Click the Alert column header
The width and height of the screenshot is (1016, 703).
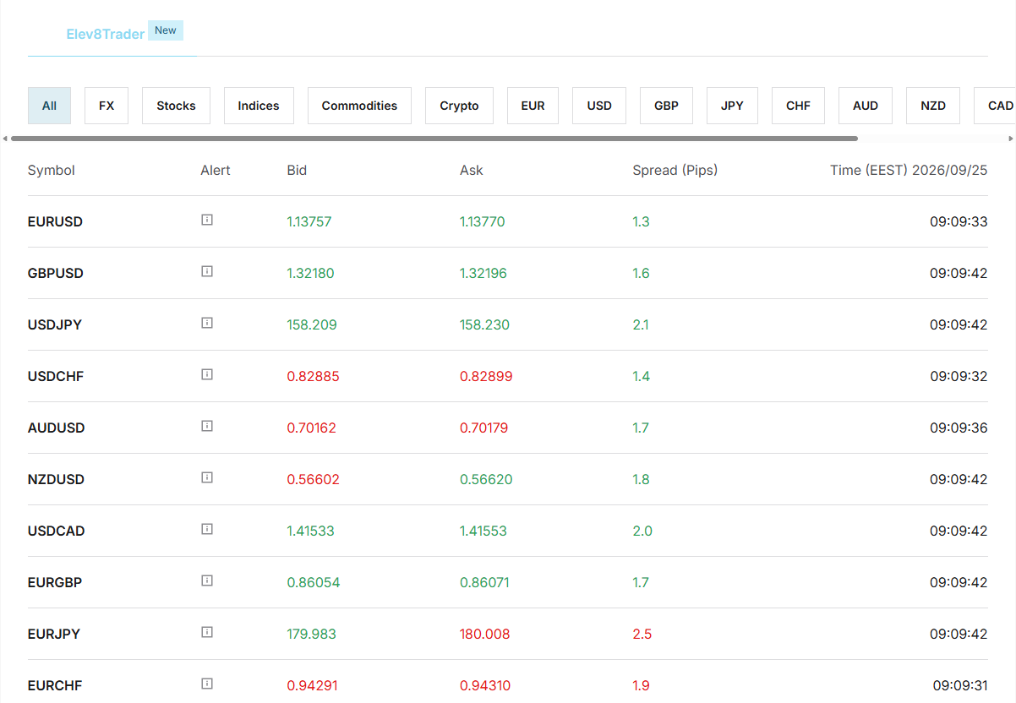point(216,170)
